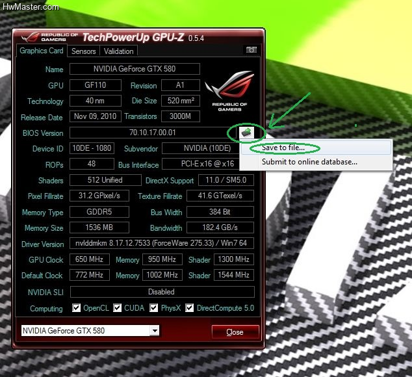Viewport: 412px width, 377px height.
Task: Click the GPU Clock Shader value 1300 MHz
Action: click(234, 259)
